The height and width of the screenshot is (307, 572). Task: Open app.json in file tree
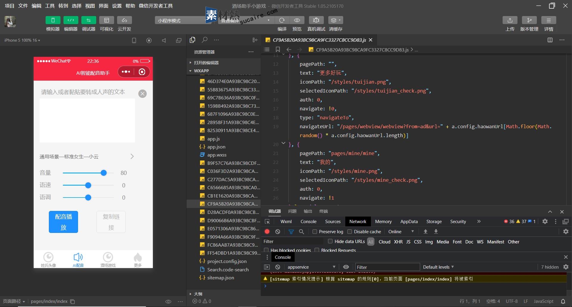click(x=216, y=147)
